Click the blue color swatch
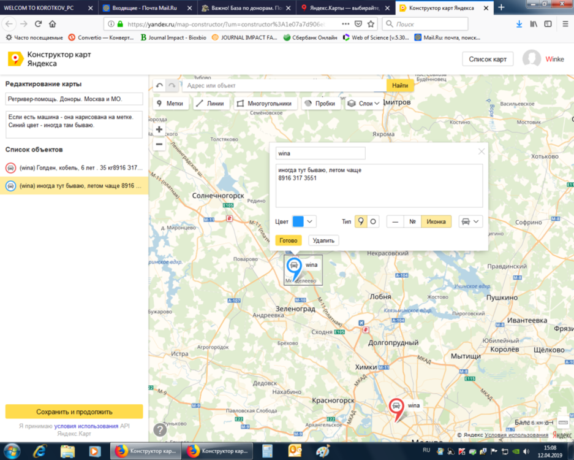The height and width of the screenshot is (460, 574). point(298,221)
